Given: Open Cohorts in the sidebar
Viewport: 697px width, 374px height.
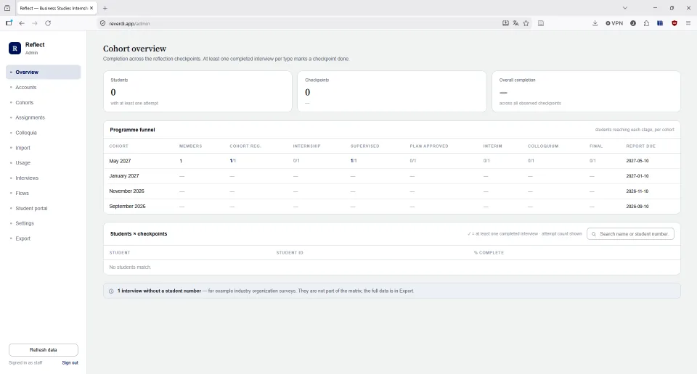Looking at the screenshot, I should [43, 102].
